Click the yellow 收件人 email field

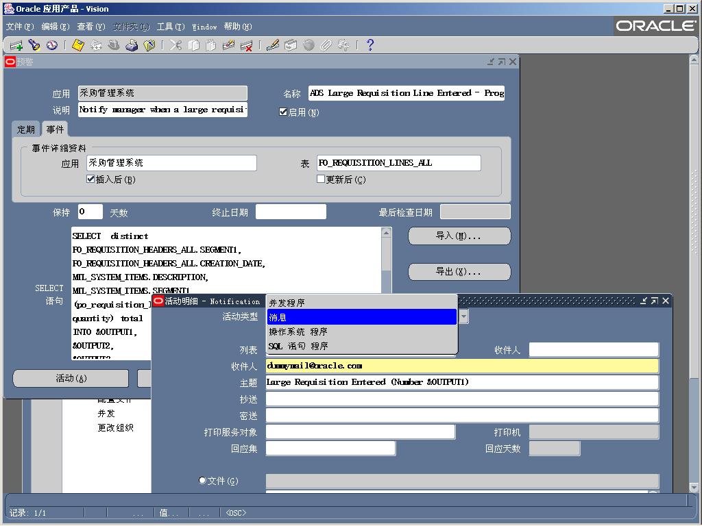[x=462, y=366]
